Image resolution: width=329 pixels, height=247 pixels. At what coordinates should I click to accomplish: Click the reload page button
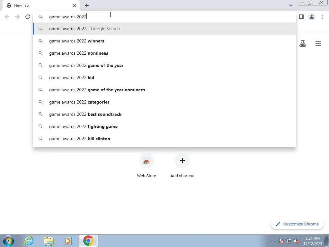[28, 17]
